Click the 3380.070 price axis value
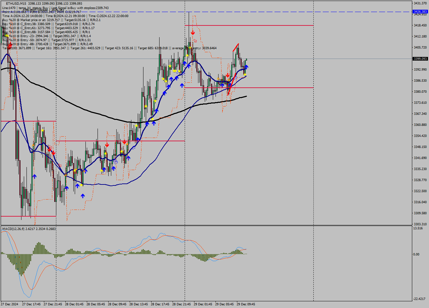The image size is (429, 308). click(420, 91)
